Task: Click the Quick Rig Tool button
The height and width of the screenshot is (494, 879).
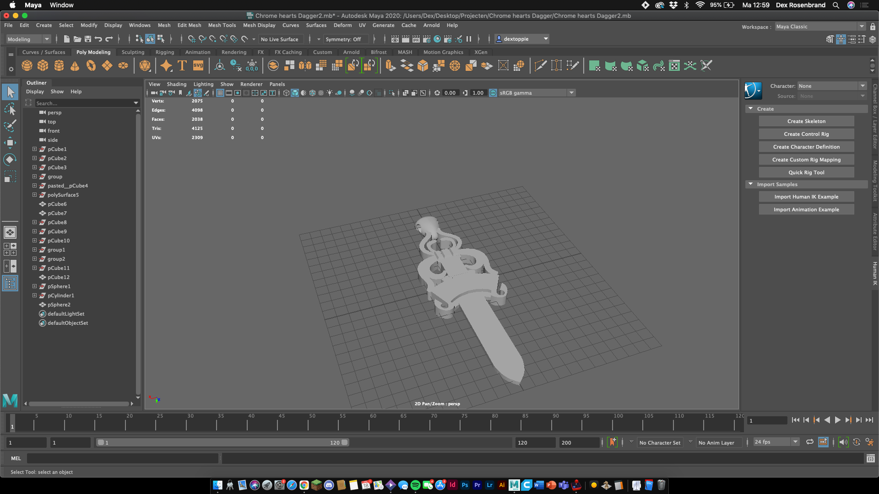Action: [806, 172]
